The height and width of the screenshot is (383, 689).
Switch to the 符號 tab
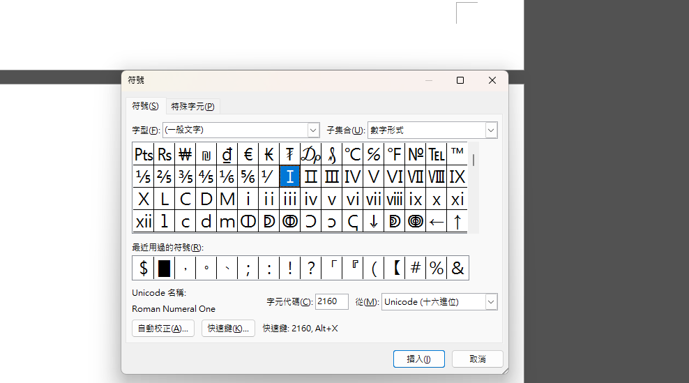click(145, 106)
